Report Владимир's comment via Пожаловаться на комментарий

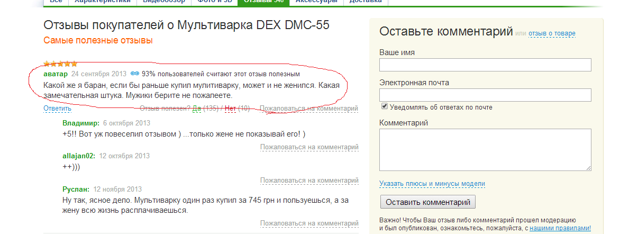click(309, 147)
